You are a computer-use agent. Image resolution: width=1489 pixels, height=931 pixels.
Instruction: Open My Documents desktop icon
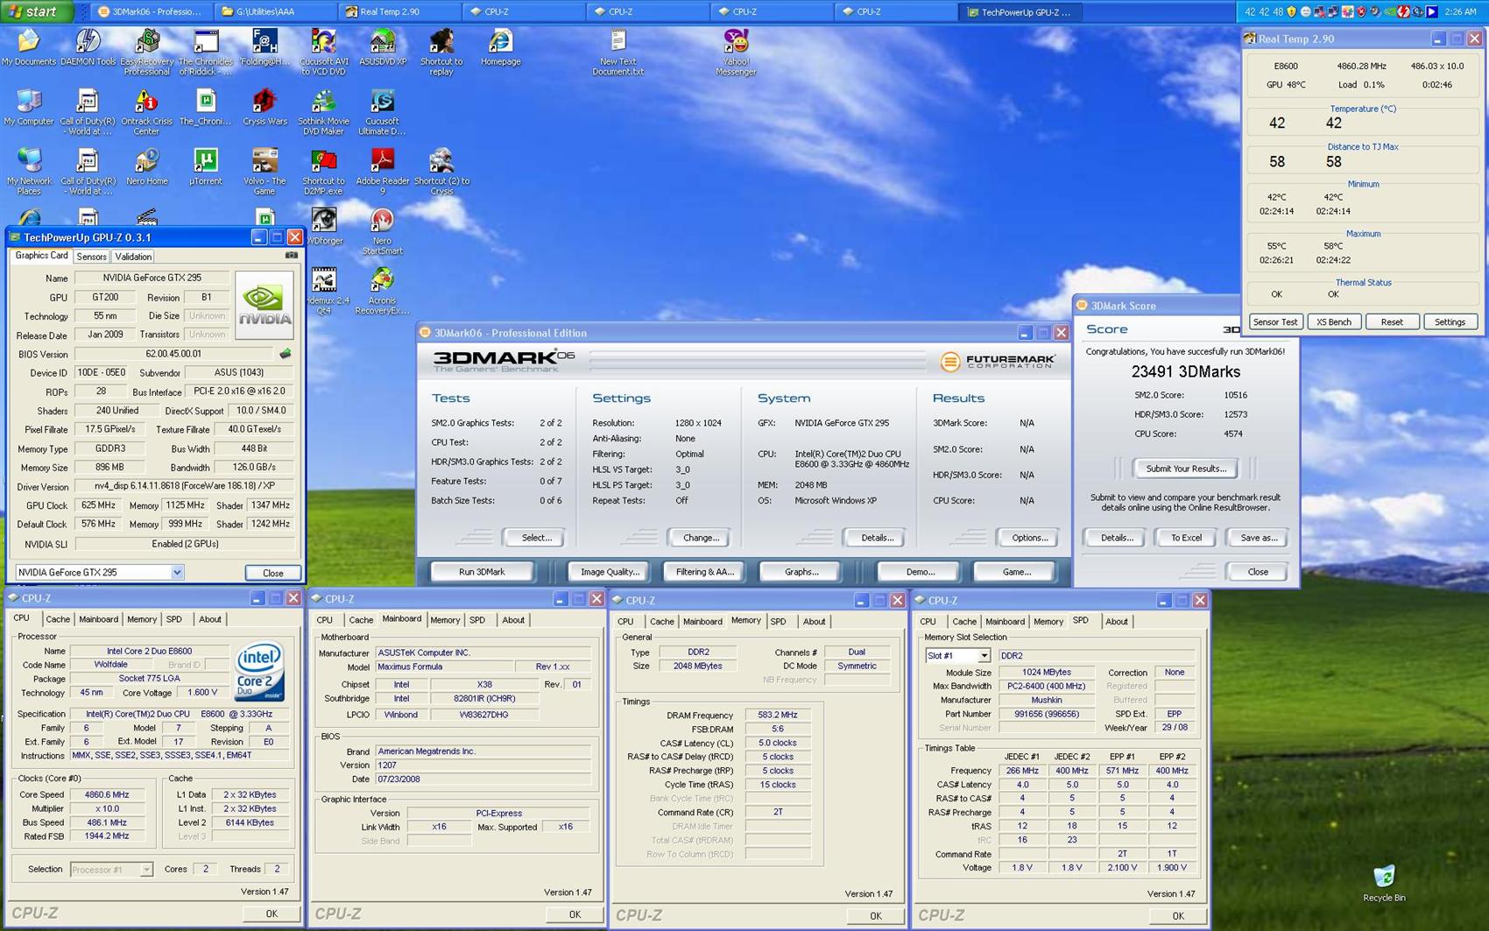click(28, 47)
